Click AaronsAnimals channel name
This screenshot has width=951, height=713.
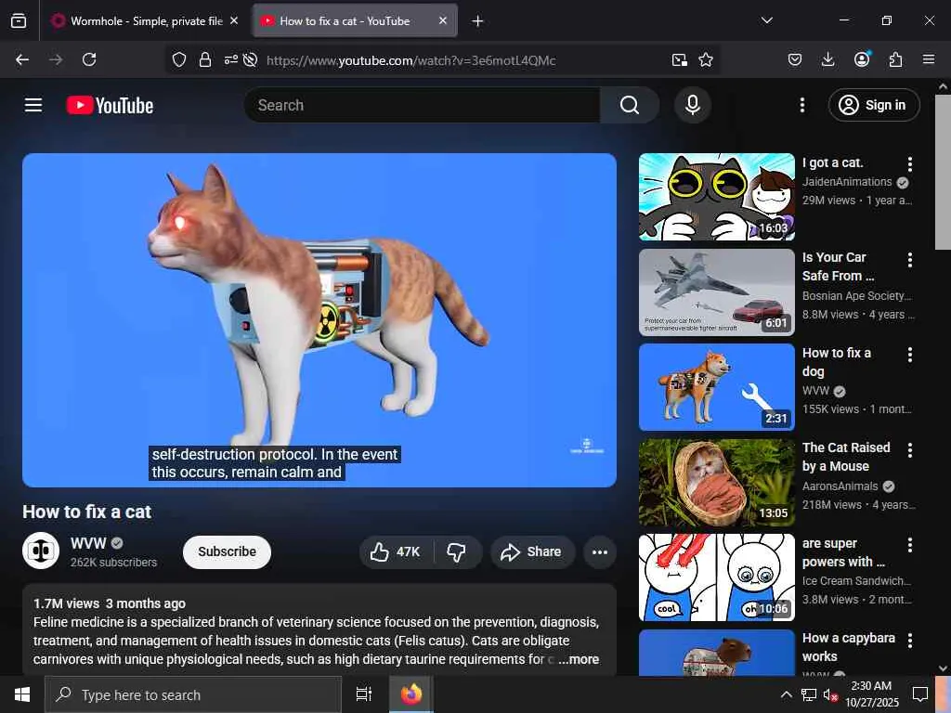tap(840, 486)
